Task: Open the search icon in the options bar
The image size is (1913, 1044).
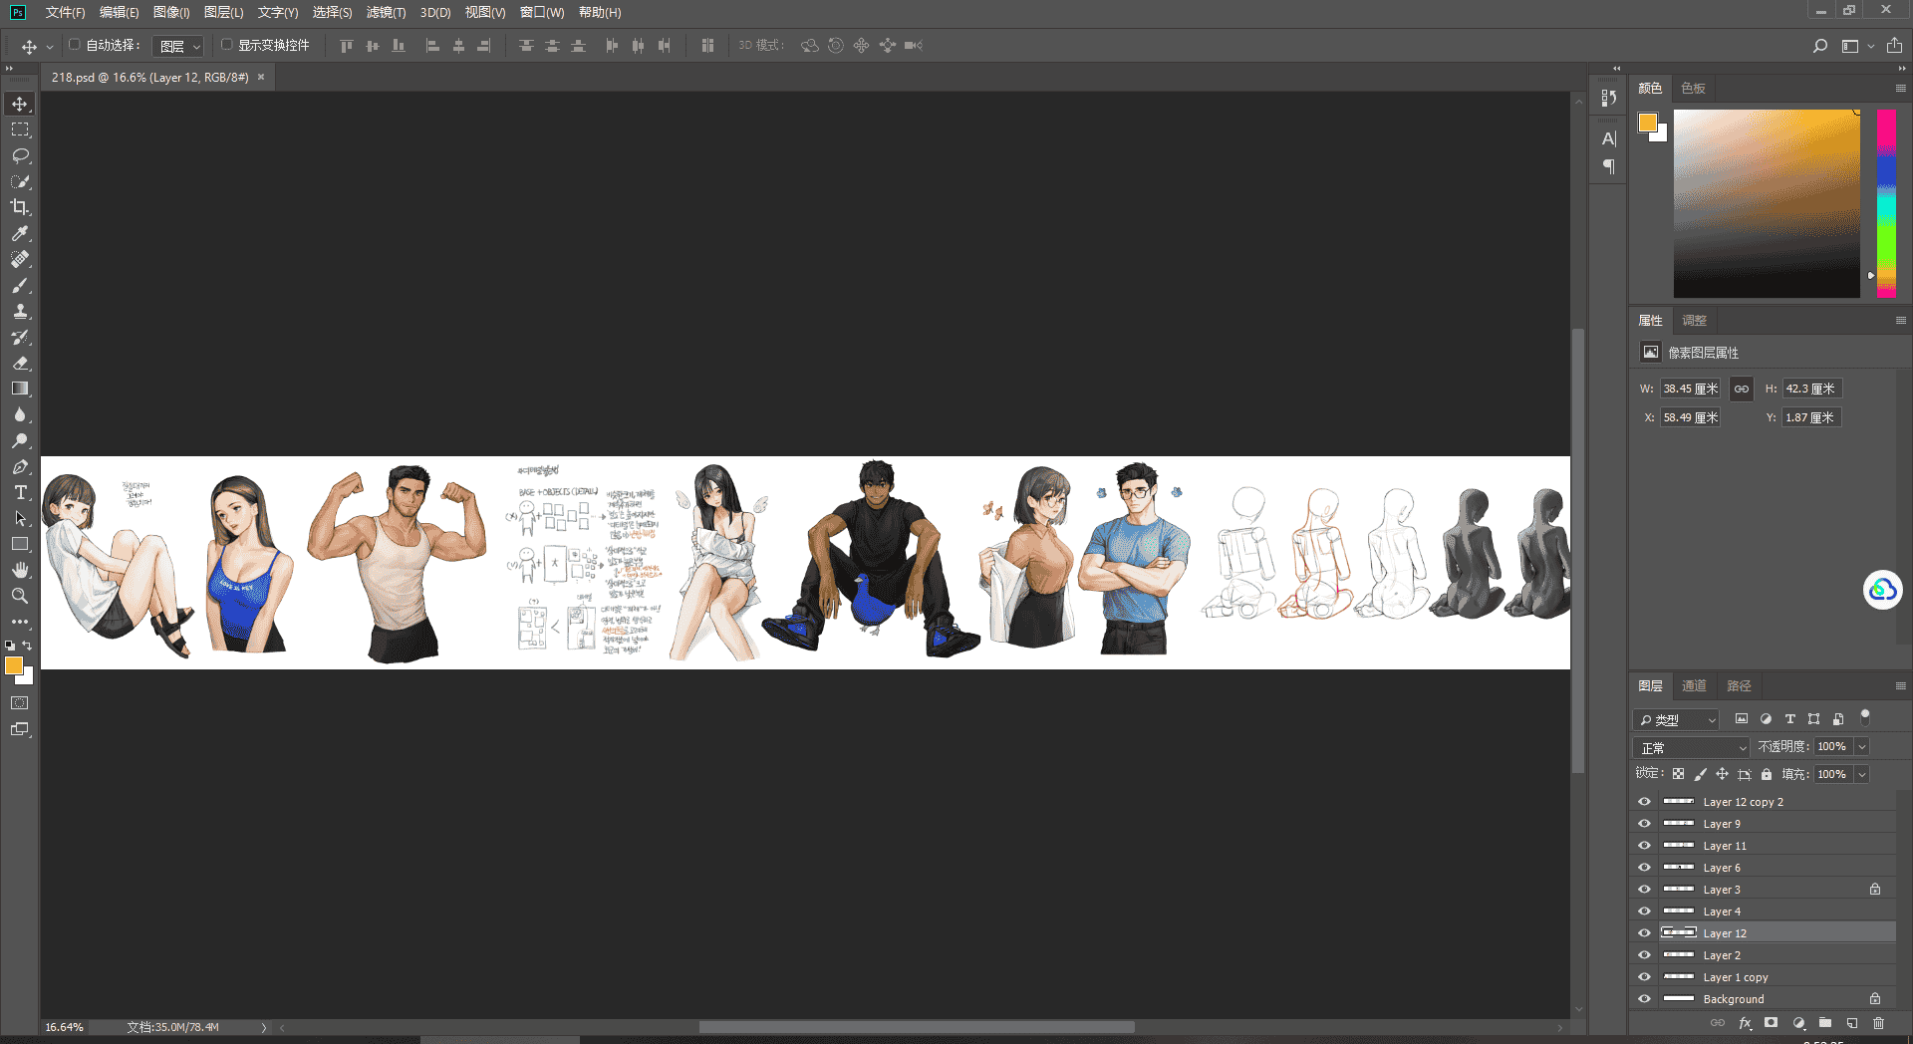Action: 1820,46
